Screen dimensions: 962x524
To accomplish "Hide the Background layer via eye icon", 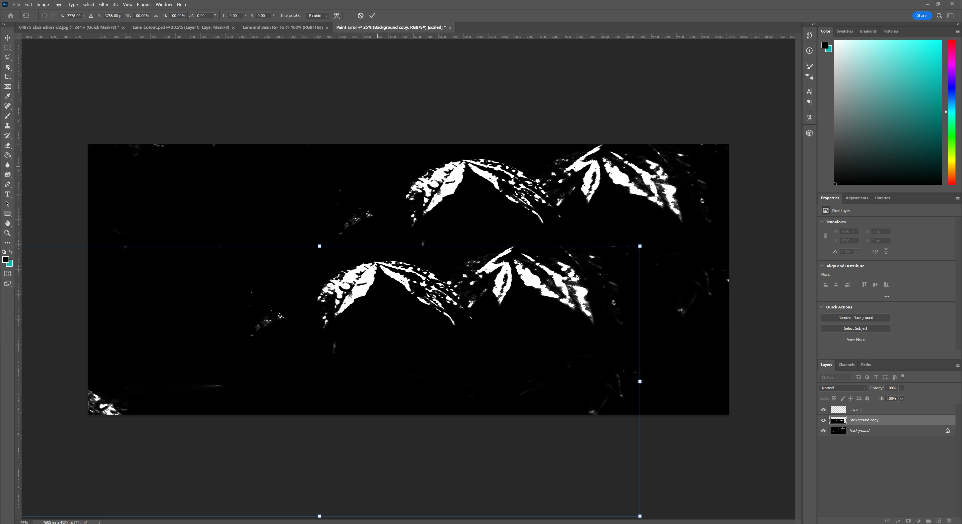I will (x=823, y=431).
